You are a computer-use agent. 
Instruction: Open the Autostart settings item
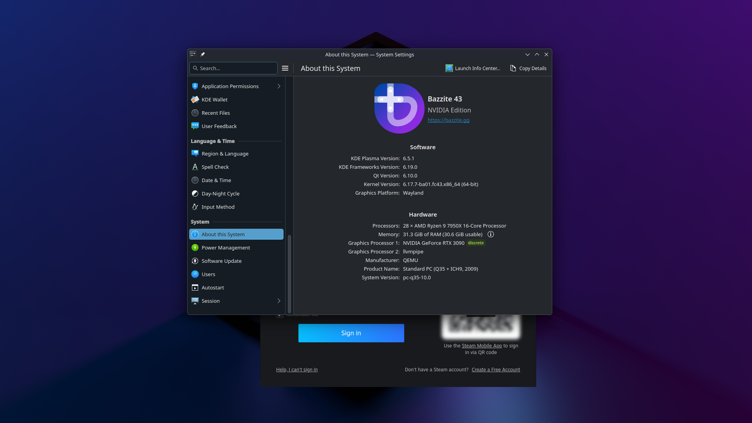[213, 287]
